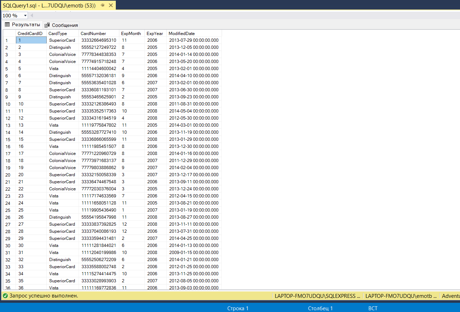Switch to the Результаты tab
This screenshot has width=460, height=312.
click(22, 25)
